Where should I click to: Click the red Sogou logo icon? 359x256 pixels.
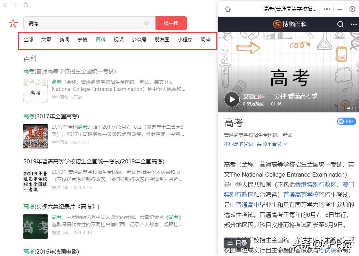(x=13, y=24)
